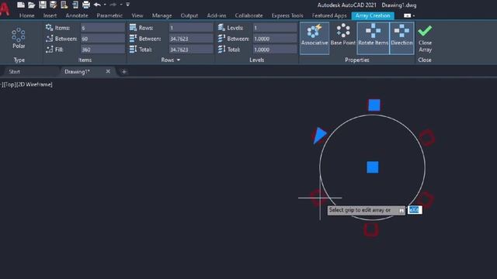Click the Plot printer icon
The height and width of the screenshot is (279, 497).
coord(86,5)
